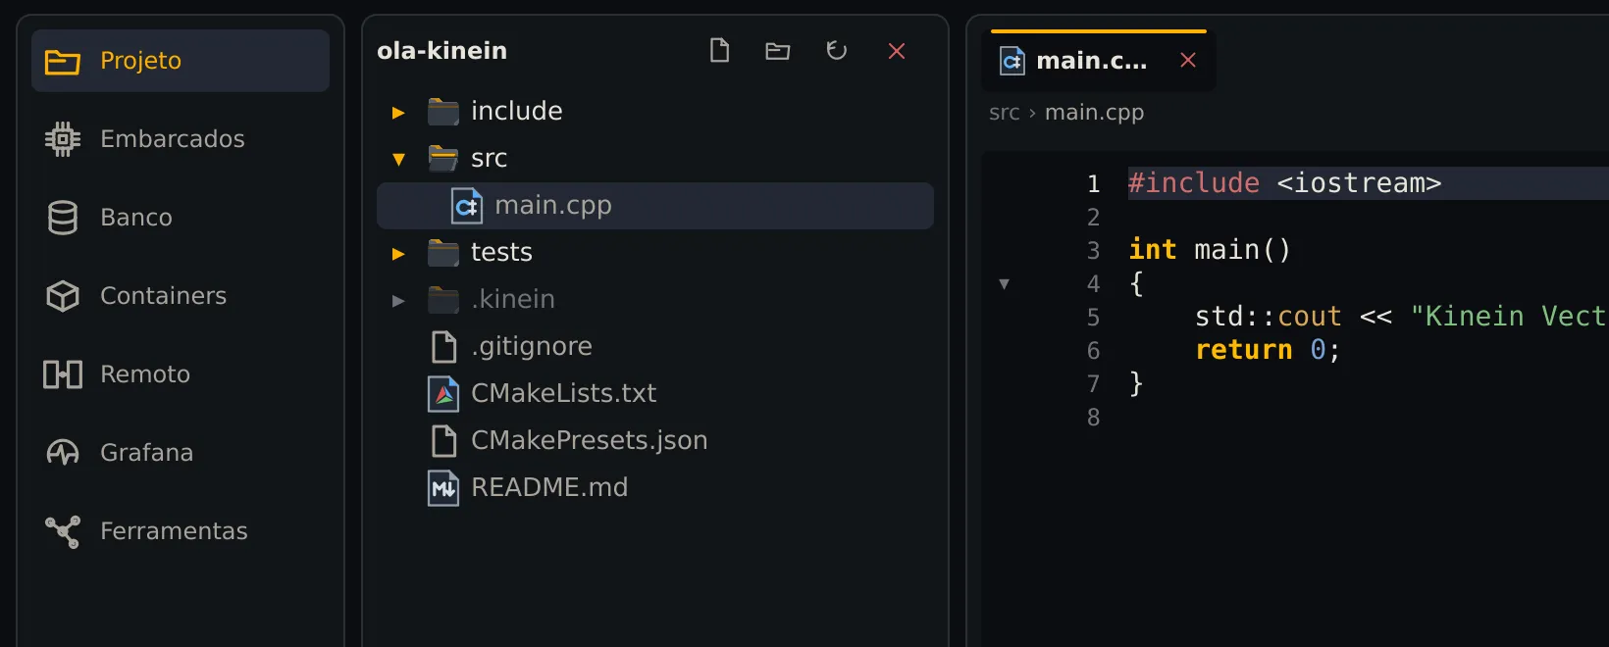Click the Remoto connection icon
Screen dimensions: 1609x647
click(x=63, y=374)
